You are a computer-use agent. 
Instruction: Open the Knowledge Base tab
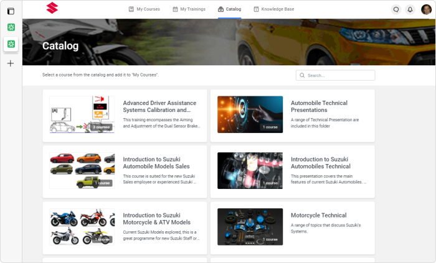pos(274,9)
